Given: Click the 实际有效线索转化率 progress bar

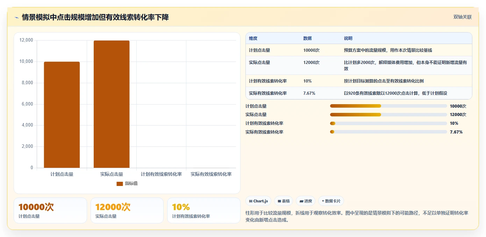Looking at the screenshot, I should pos(388,132).
